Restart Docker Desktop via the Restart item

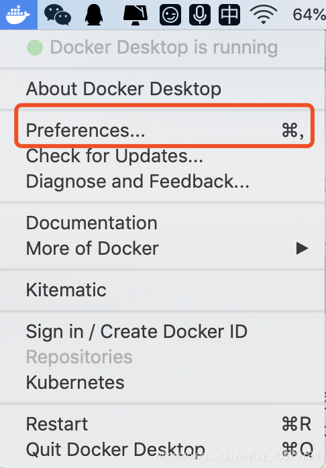[162, 424]
